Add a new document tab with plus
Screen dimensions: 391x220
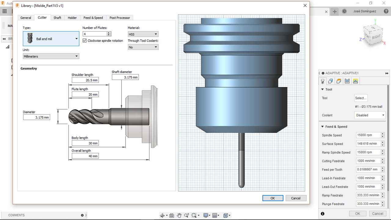[335, 12]
